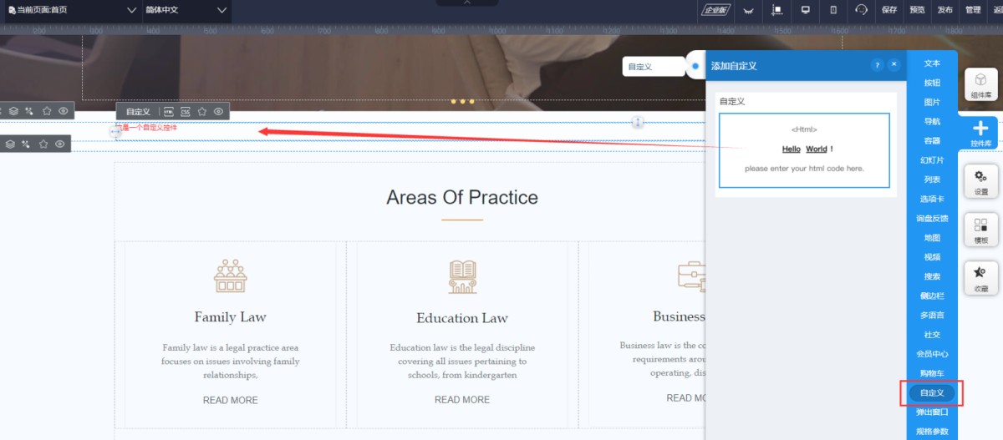This screenshot has height=440, width=1003.
Task: Open the 收藏 favorites panel
Action: coord(981,278)
